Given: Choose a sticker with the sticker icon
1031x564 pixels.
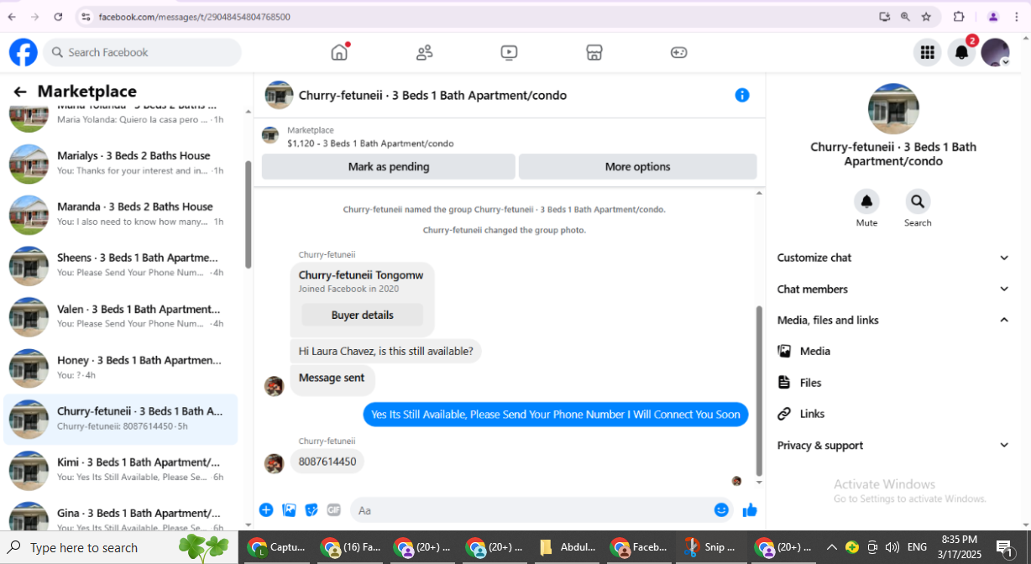Looking at the screenshot, I should [x=311, y=509].
